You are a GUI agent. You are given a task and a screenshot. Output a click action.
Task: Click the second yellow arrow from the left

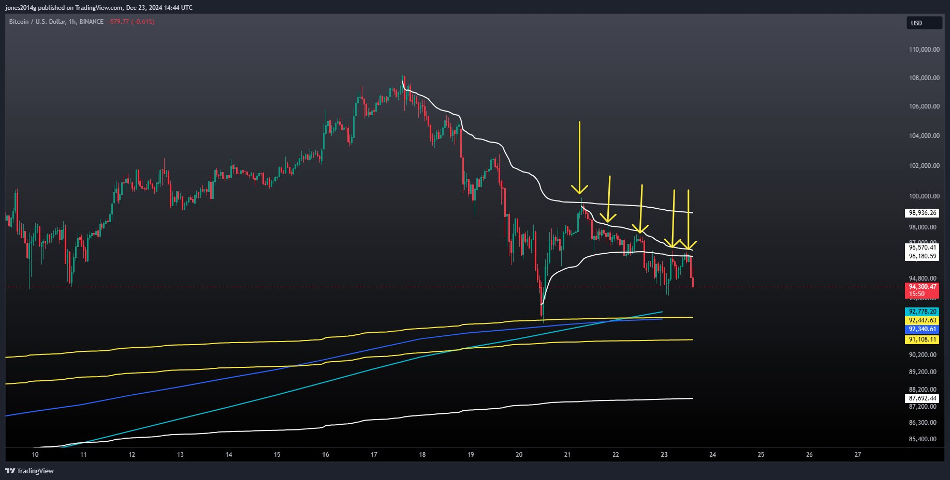pyautogui.click(x=608, y=199)
